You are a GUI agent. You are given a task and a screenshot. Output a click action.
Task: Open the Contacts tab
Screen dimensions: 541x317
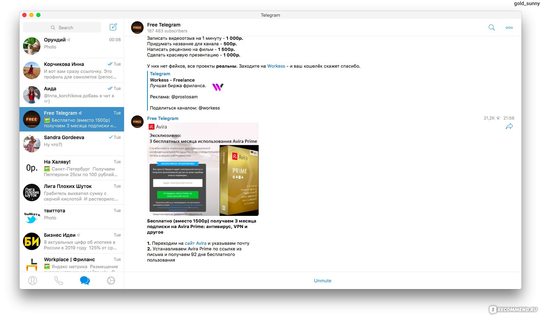point(32,280)
